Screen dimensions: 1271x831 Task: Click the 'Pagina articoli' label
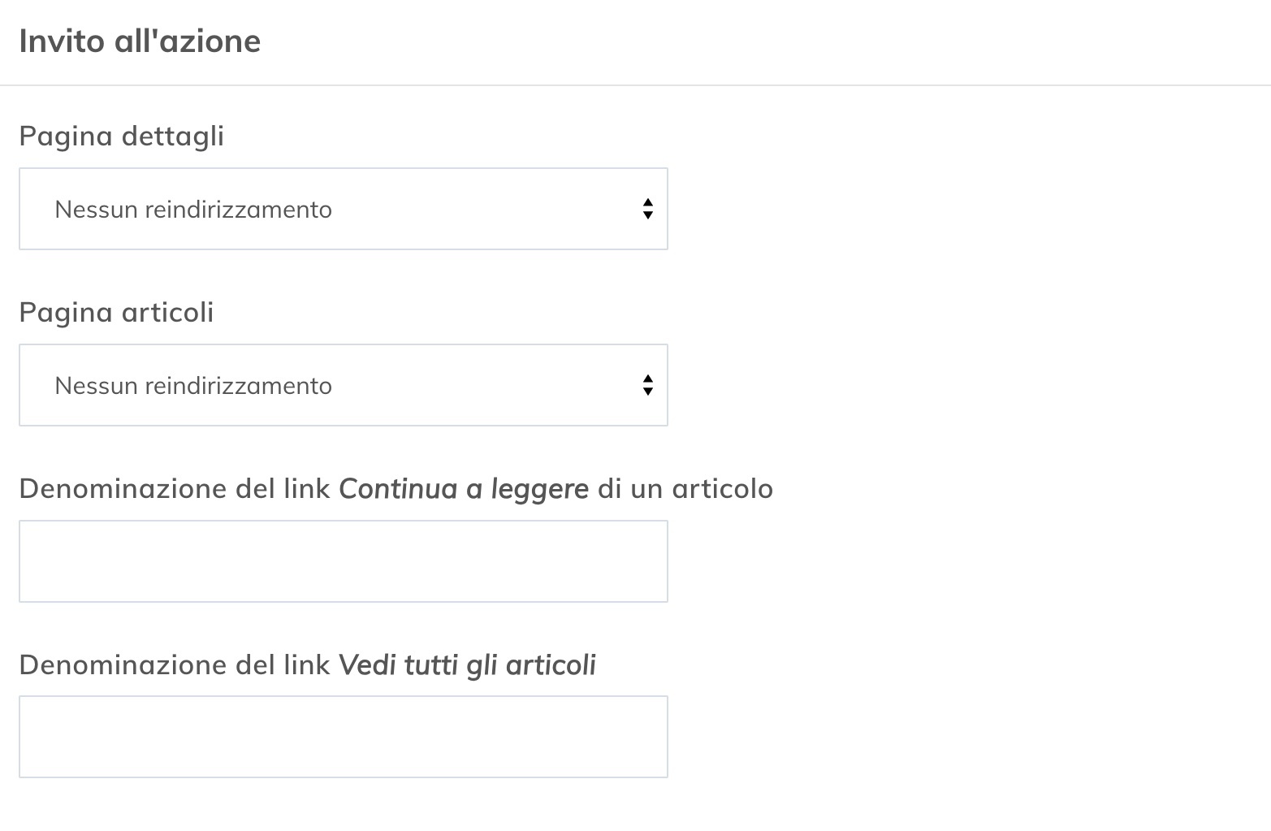click(115, 312)
